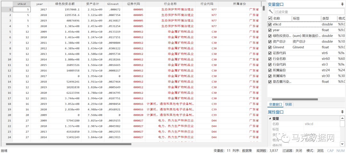Select the 资产总计 cell 7.568e+08

93,115
